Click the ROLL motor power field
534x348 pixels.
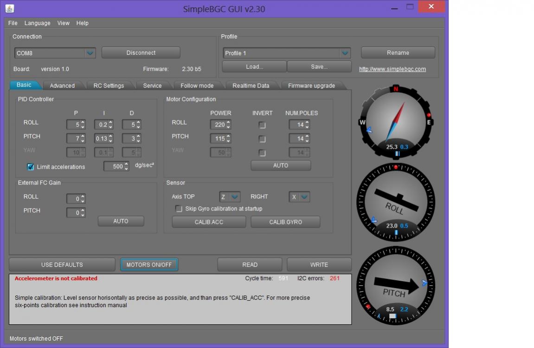[218, 125]
